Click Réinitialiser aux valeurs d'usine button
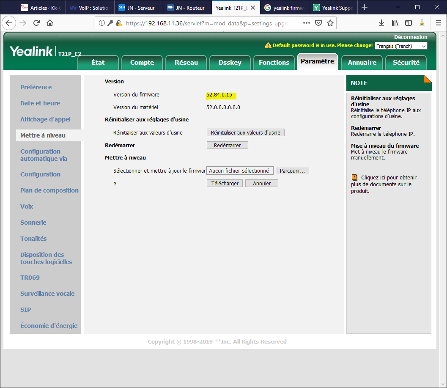This screenshot has width=447, height=388. point(245,132)
